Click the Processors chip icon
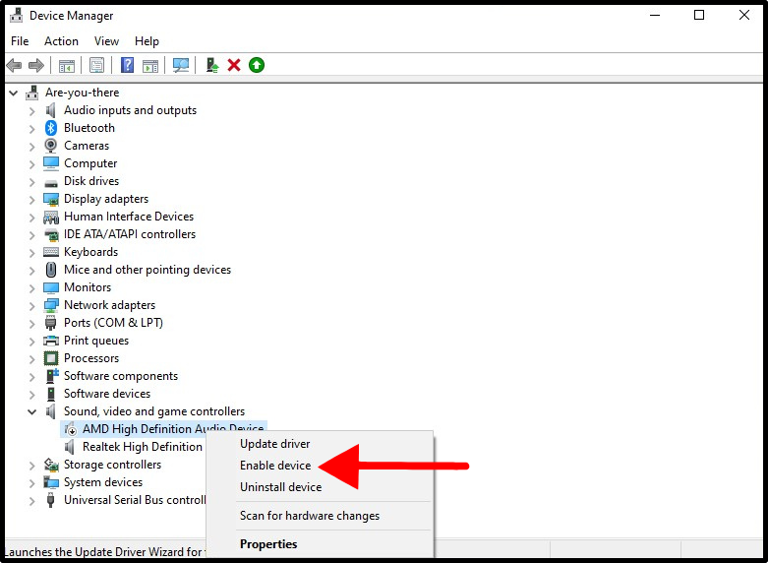 point(51,358)
